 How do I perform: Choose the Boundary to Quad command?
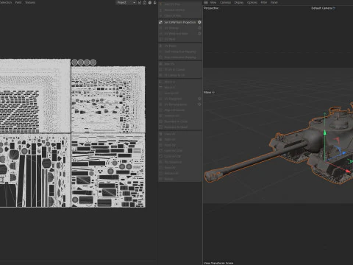click(180, 127)
